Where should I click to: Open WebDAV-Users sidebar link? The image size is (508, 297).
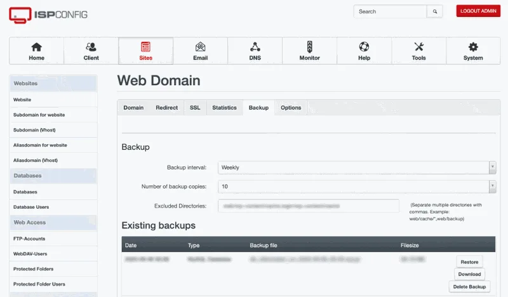click(53, 254)
